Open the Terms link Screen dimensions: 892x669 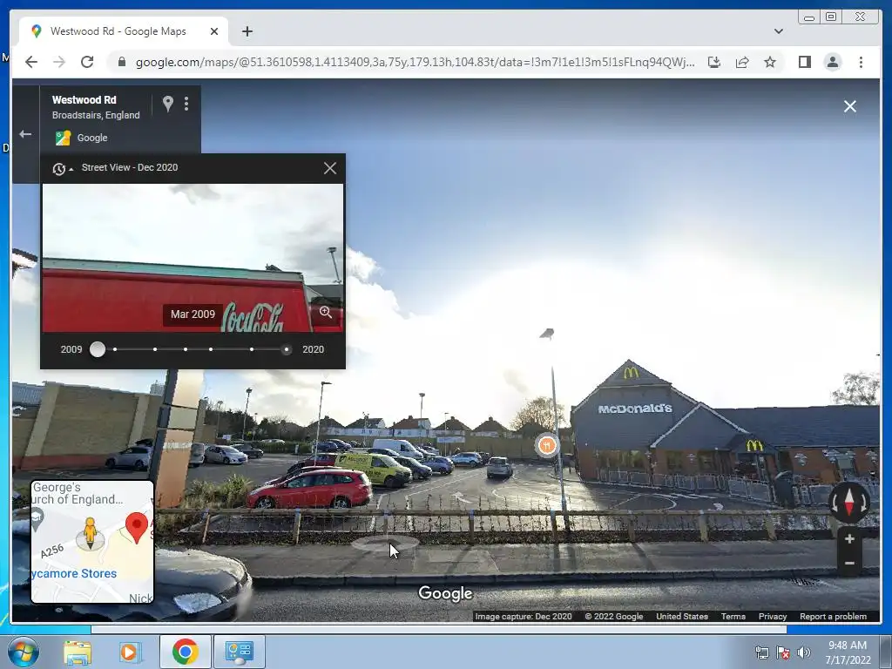[x=733, y=617]
